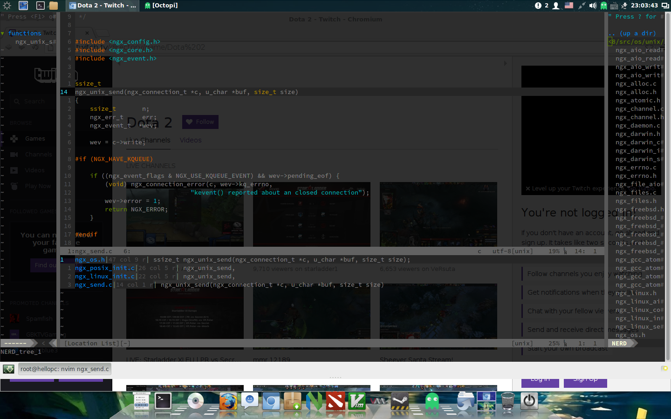The height and width of the screenshot is (419, 671).
Task: Open the folder launcher in top panel
Action: point(54,6)
